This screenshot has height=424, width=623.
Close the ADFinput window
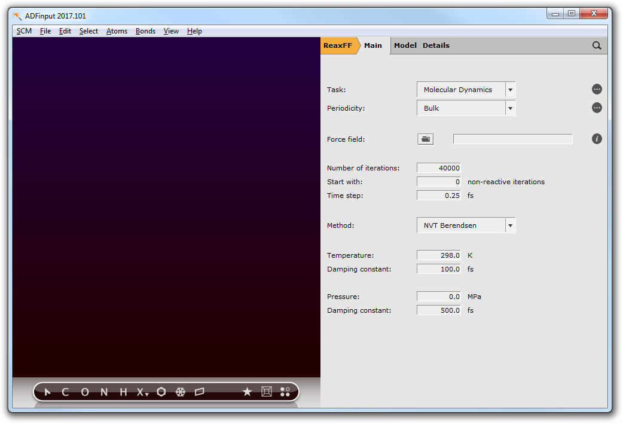coord(594,14)
